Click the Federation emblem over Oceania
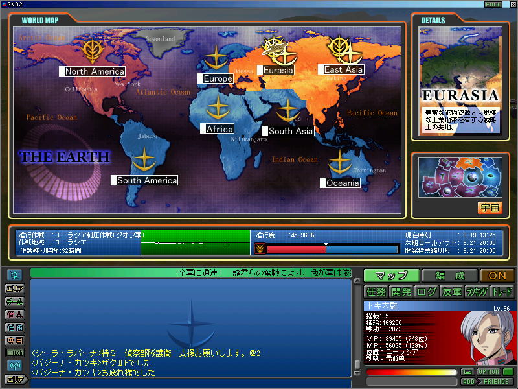 [340, 161]
